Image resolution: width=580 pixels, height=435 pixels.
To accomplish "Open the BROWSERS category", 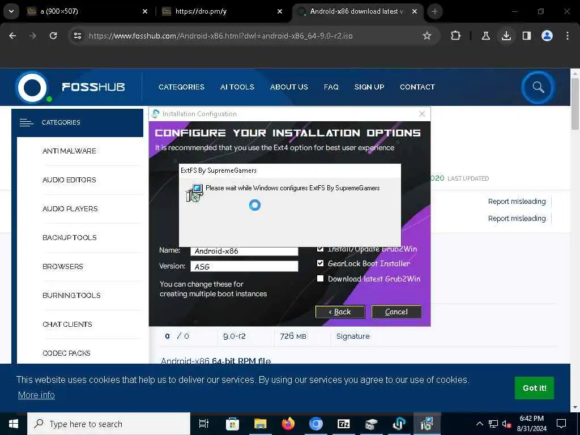I will (x=62, y=266).
